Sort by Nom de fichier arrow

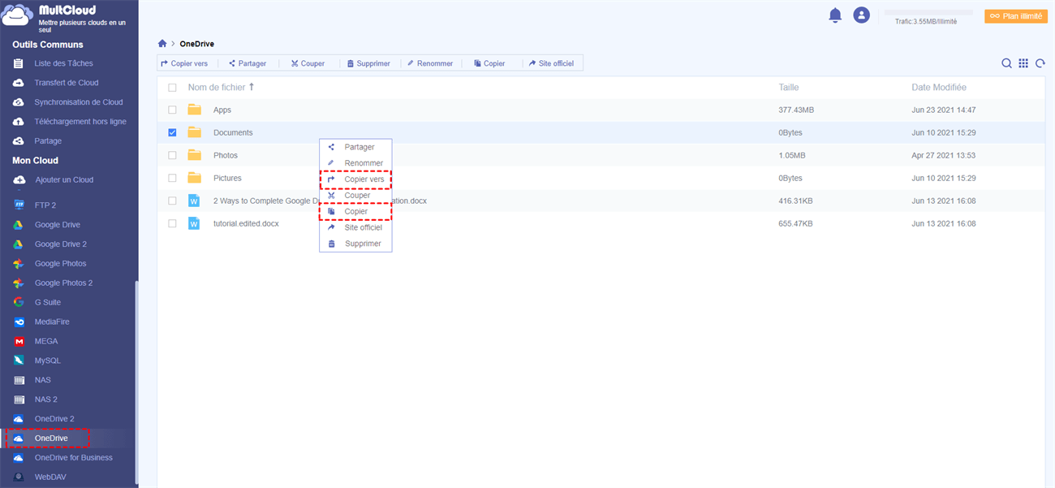252,87
